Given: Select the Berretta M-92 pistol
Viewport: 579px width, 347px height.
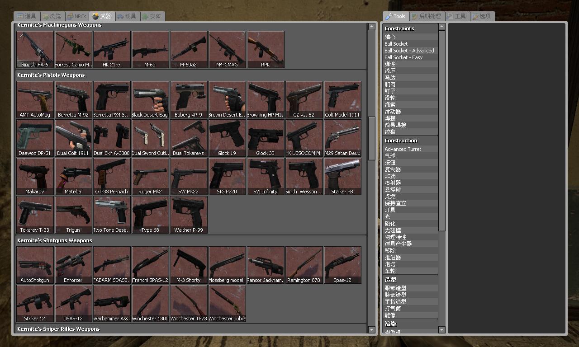Looking at the screenshot, I should (73, 100).
